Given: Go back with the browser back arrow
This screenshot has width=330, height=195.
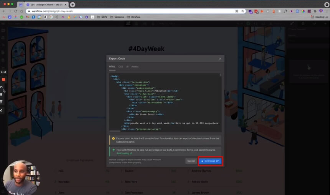Looking at the screenshot, I should pyautogui.click(x=4, y=11).
